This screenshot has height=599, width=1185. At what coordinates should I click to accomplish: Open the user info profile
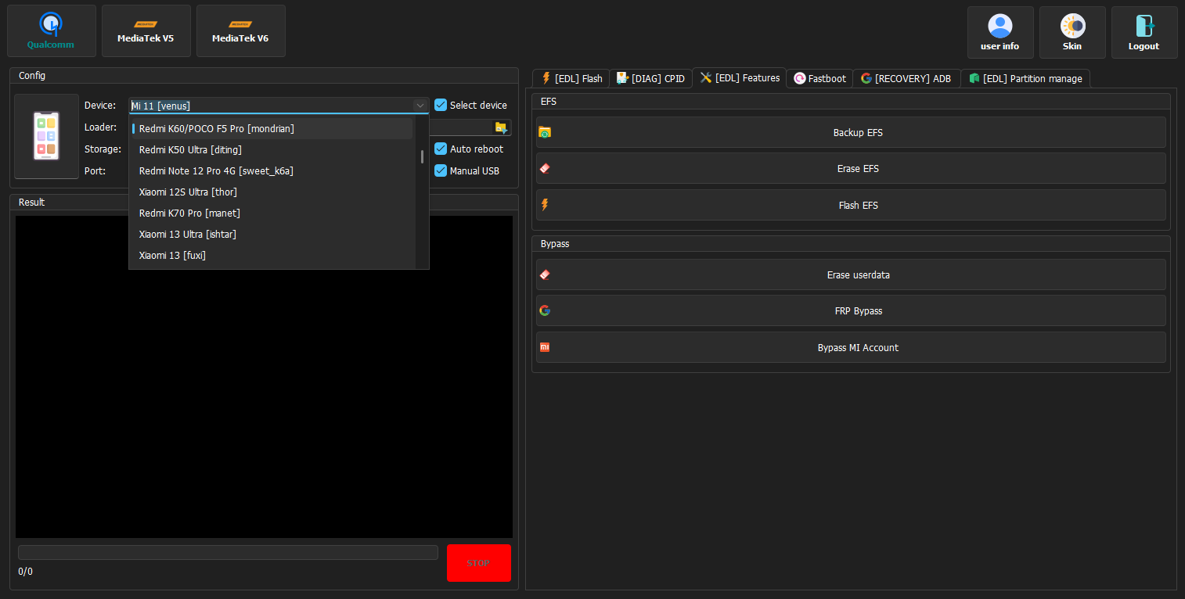pos(1000,31)
